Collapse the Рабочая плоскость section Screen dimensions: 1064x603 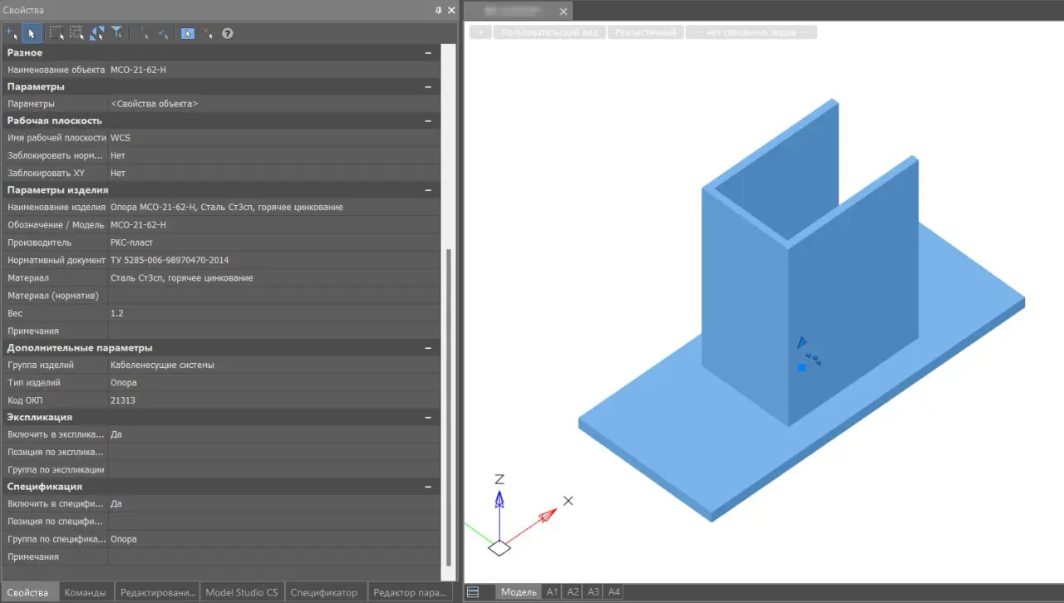pos(428,121)
